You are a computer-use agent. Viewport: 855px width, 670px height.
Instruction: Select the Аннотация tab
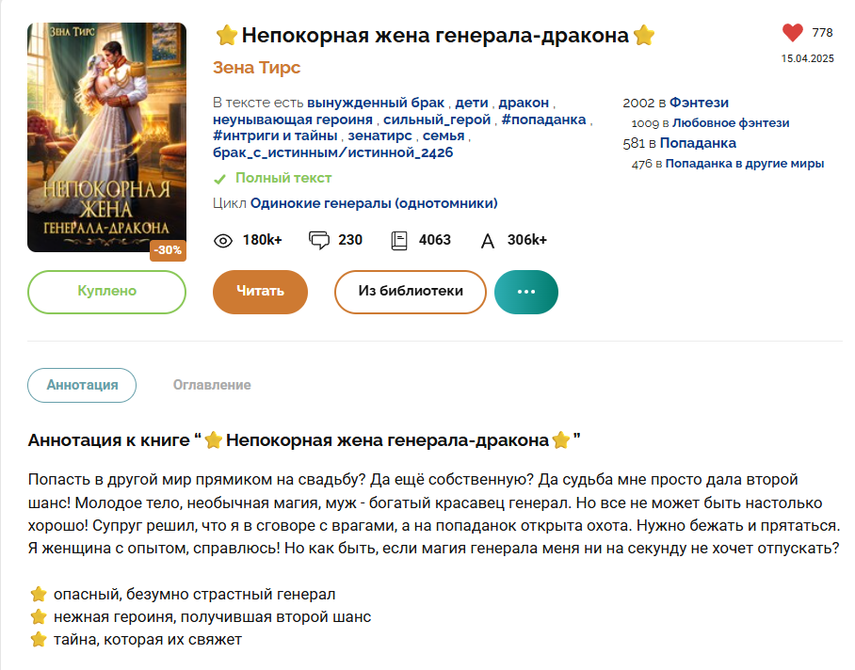pyautogui.click(x=82, y=385)
